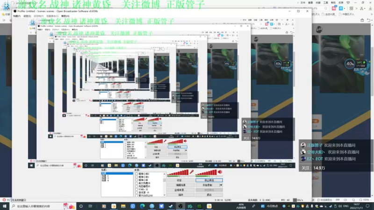Viewport: 374px width, 210px height.
Task: Click the 设定... button in OBS
Action: pyautogui.click(x=181, y=180)
